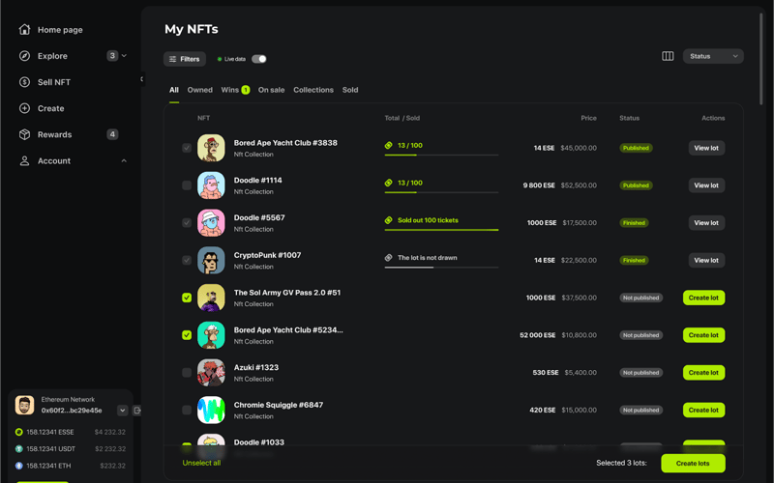Tick checkbox for CryptoPunk #1007
This screenshot has width=774, height=483.
click(187, 260)
